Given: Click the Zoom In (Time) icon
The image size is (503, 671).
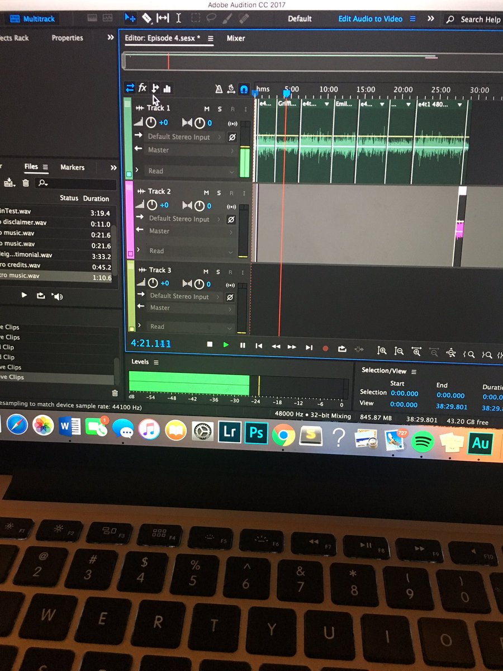Looking at the screenshot, I should [416, 352].
